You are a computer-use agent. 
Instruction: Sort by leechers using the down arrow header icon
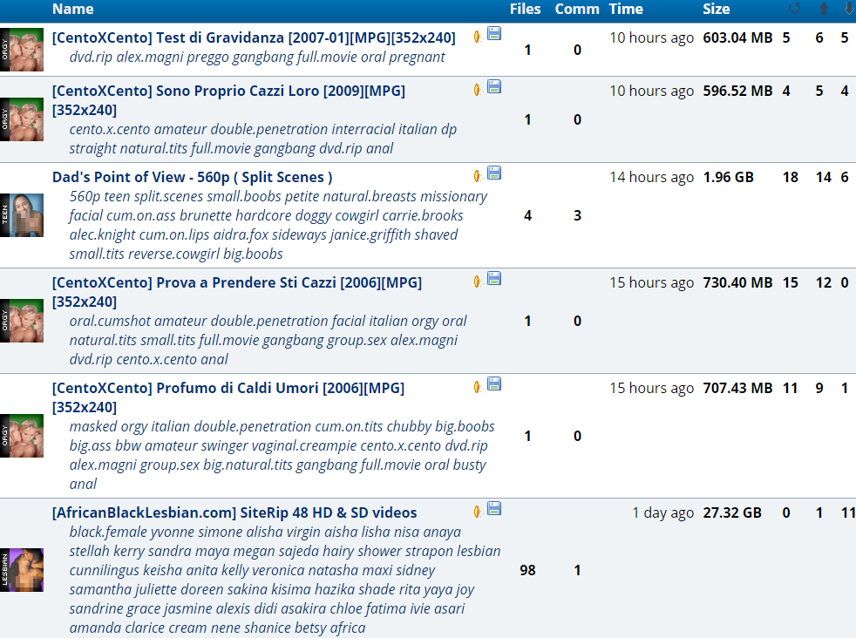pos(849,8)
